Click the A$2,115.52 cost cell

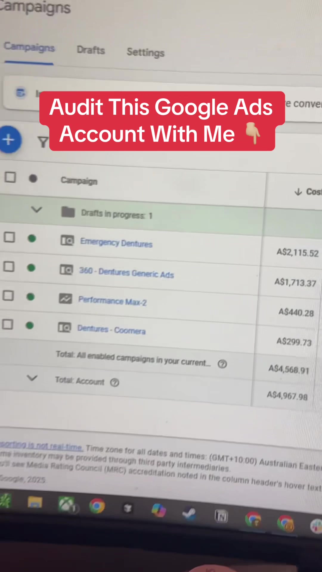tap(298, 253)
